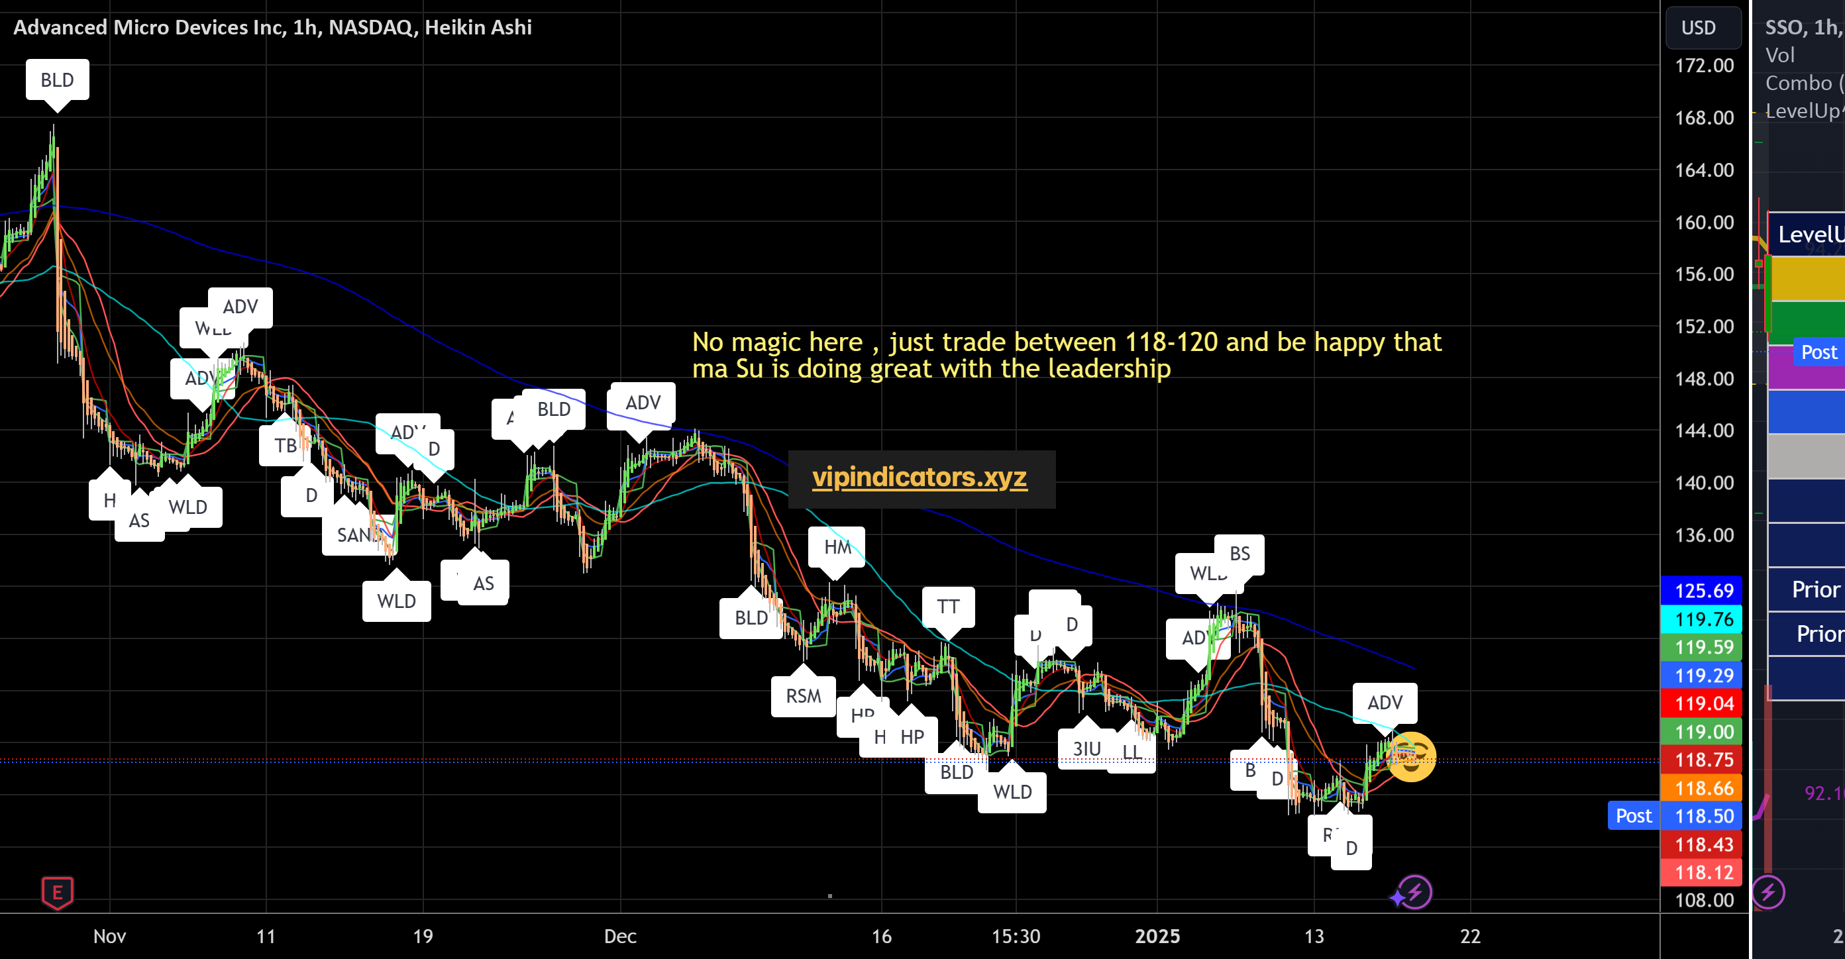Click the LL marker label
1845x959 pixels.
(x=1132, y=753)
